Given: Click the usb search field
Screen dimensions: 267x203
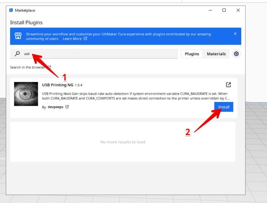Looking at the screenshot, I should 94,54.
